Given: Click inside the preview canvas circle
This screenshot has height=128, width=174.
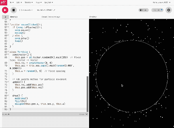Looking at the screenshot, I should click(132, 76).
